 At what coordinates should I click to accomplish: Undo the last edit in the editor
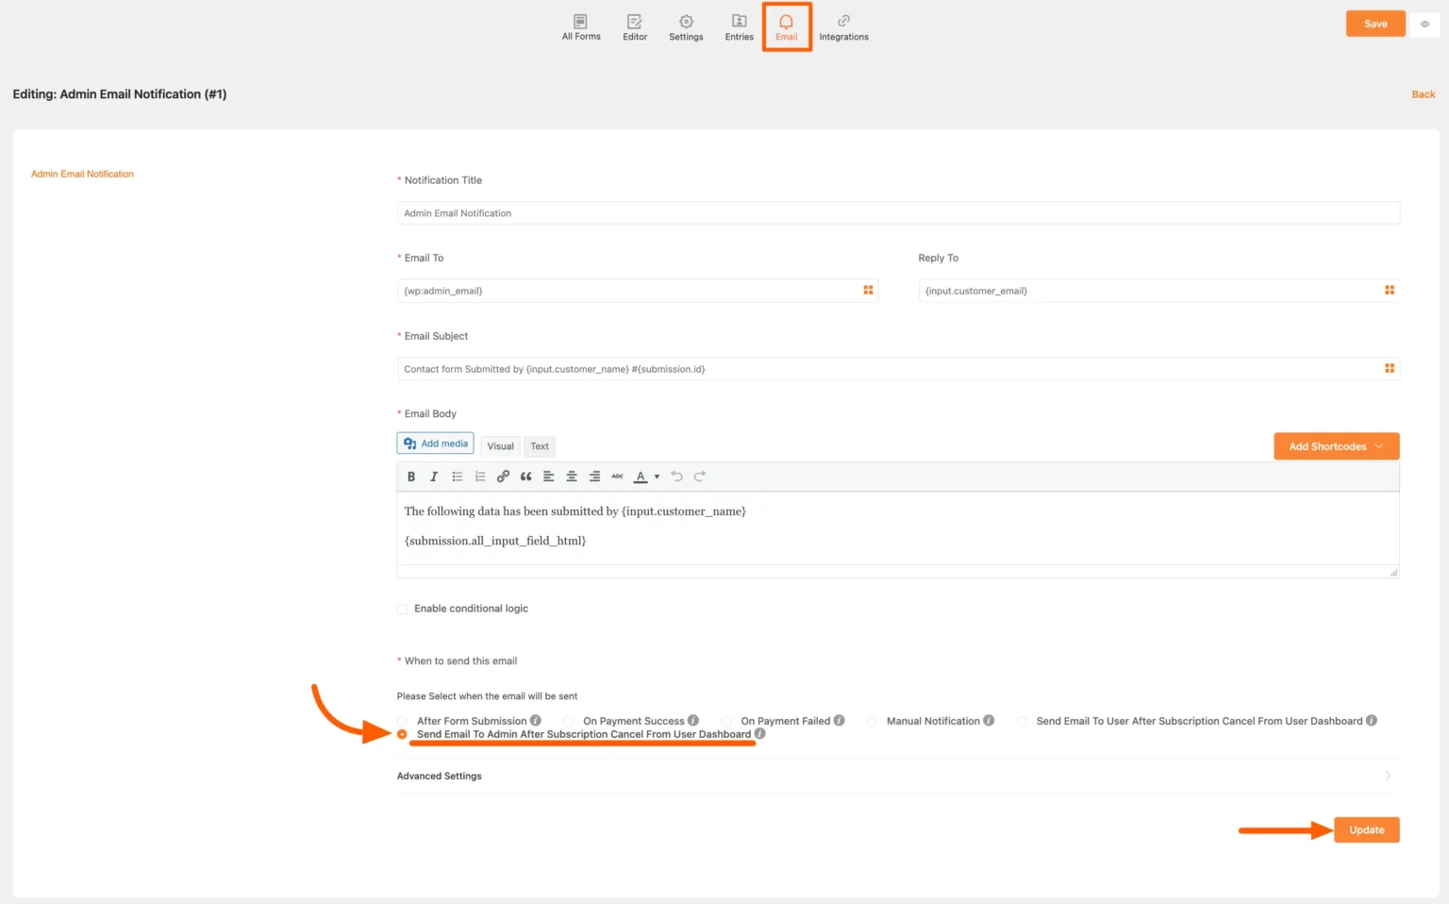[676, 476]
